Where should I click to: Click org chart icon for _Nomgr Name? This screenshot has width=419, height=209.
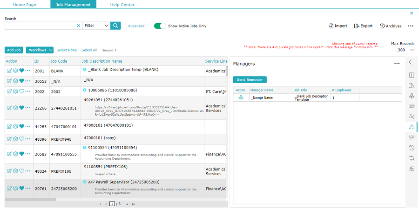click(241, 98)
